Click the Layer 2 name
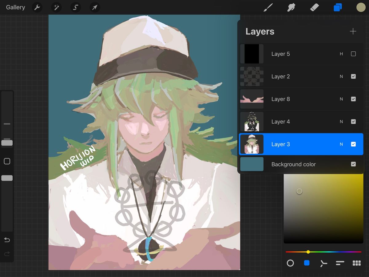 [280, 76]
